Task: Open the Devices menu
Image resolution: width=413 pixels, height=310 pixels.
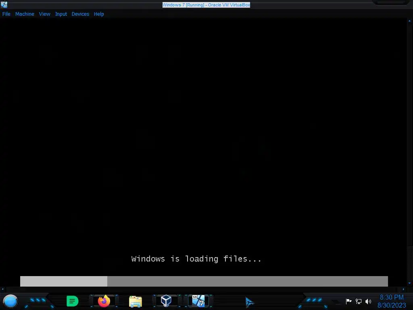Action: [x=80, y=14]
